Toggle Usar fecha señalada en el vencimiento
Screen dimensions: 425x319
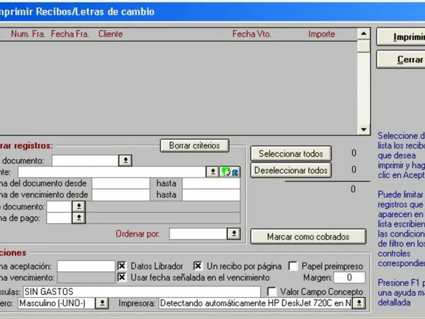coord(122,277)
